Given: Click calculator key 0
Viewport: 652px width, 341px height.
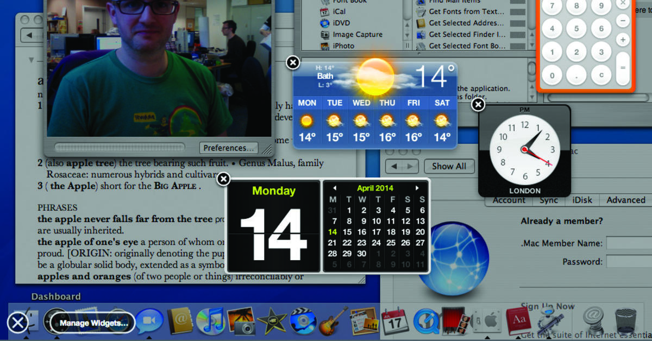Looking at the screenshot, I should point(552,75).
